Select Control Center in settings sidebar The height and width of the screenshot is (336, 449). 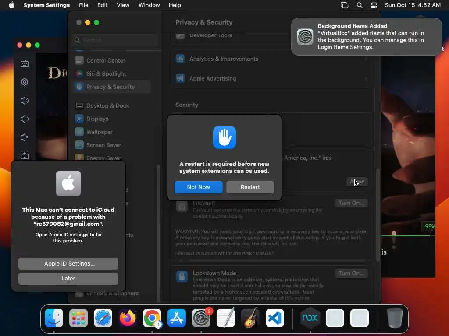pos(112,60)
